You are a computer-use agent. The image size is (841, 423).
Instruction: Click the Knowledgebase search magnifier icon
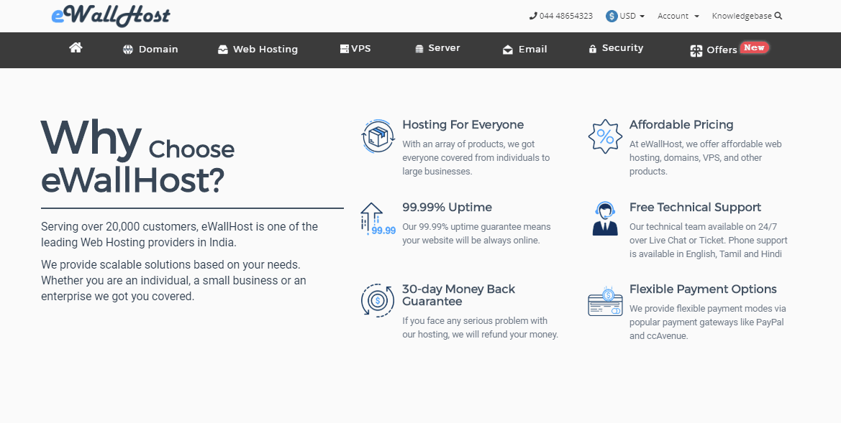pos(778,16)
